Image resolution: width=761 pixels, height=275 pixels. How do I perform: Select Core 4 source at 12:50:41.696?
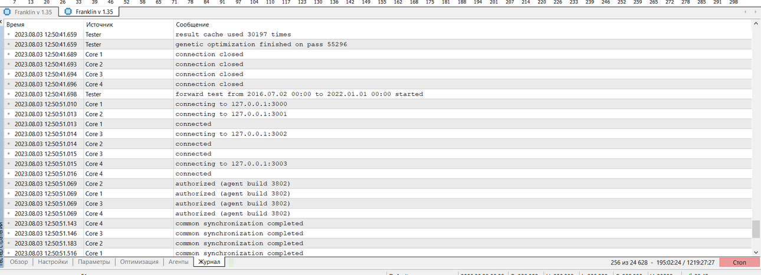[94, 84]
